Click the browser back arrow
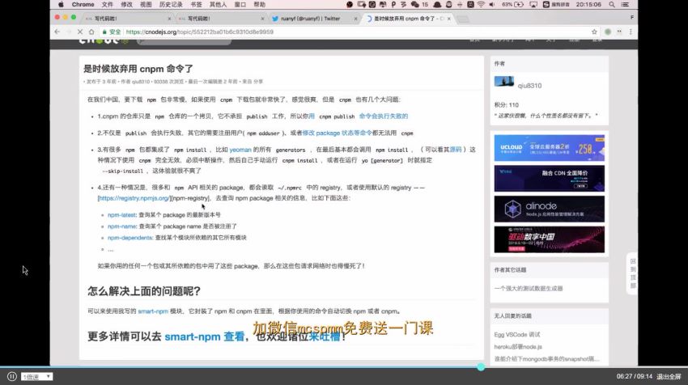This screenshot has height=385, width=688. pos(57,32)
